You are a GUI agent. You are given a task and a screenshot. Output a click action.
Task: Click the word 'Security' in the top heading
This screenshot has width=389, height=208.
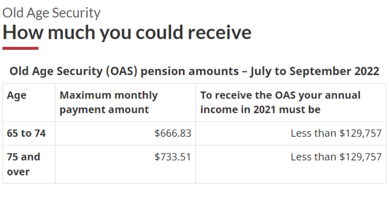tap(76, 13)
